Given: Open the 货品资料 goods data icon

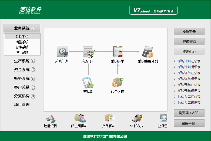Looking at the screenshot, I should (109, 118).
